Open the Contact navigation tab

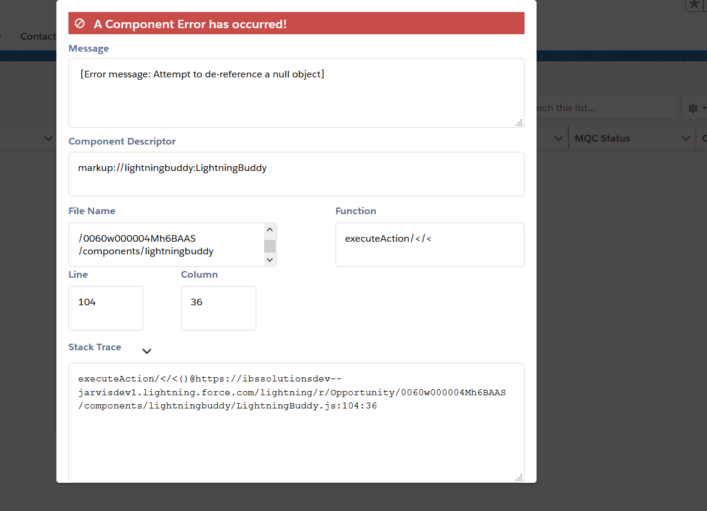(x=38, y=36)
